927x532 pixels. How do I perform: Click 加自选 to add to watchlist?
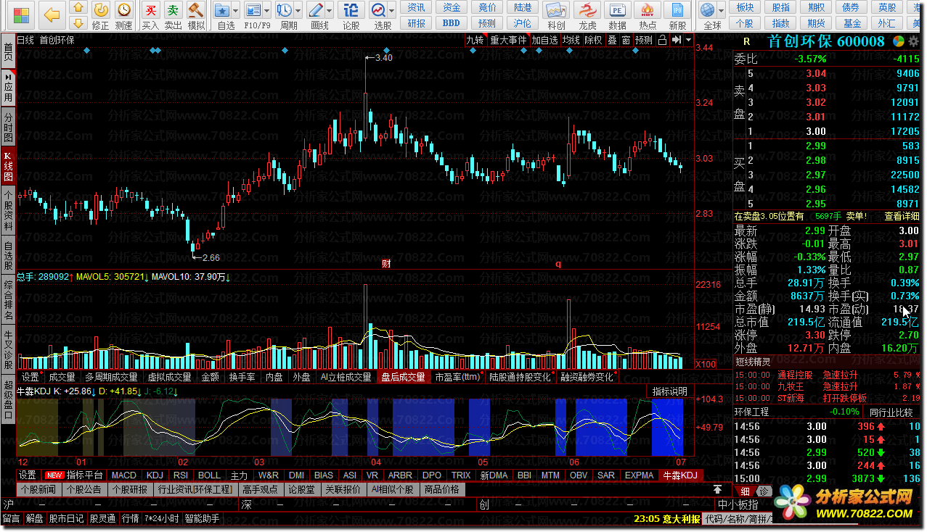pos(544,41)
